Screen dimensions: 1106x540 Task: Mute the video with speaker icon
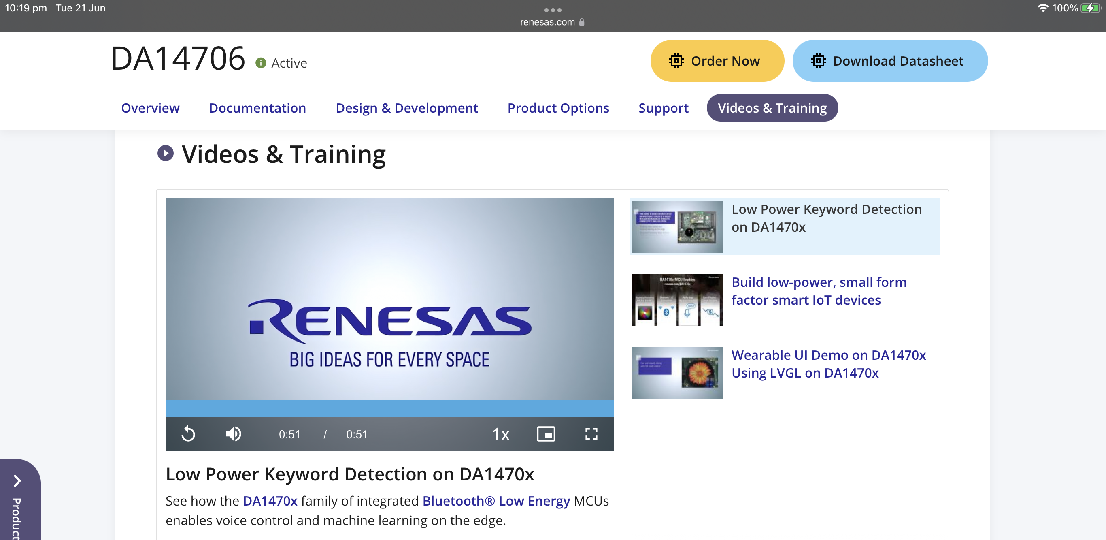(233, 434)
